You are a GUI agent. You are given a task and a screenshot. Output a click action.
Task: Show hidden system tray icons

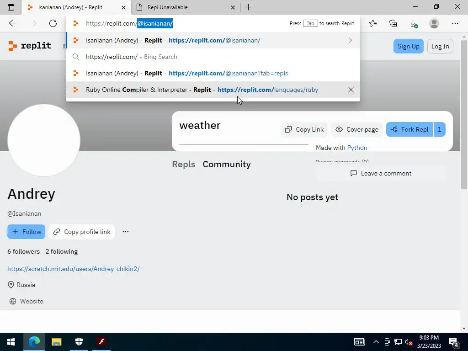[376, 342]
